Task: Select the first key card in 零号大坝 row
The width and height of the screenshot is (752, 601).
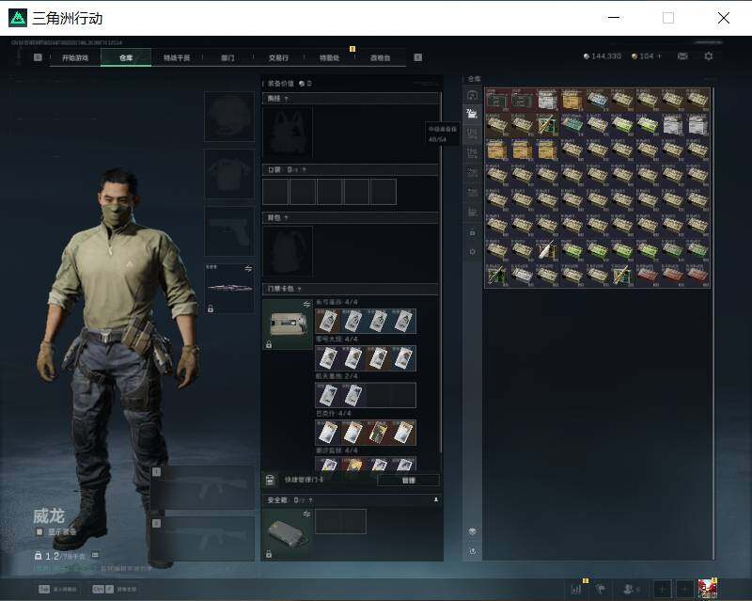Action: pos(328,358)
